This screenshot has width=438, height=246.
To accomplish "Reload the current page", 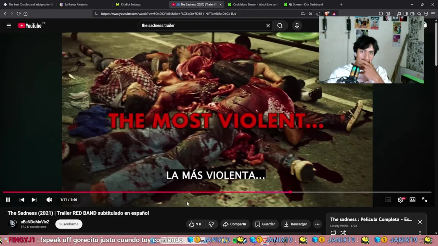I will coord(18,14).
